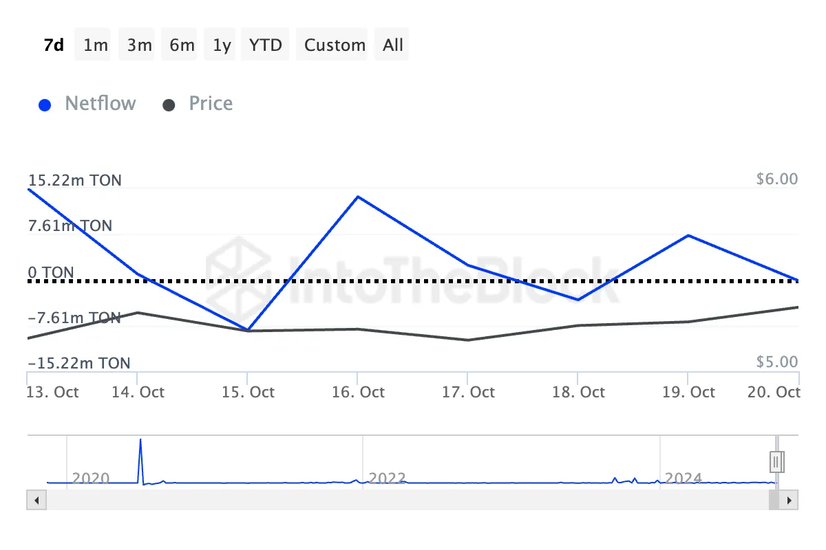Show the 1y time range
Viewport: 826px width, 550px height.
click(x=222, y=45)
